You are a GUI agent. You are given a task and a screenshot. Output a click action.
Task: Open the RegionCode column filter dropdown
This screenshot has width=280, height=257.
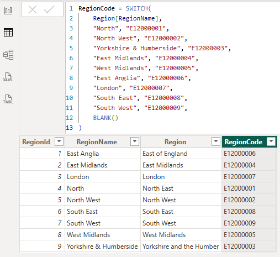[271, 141]
